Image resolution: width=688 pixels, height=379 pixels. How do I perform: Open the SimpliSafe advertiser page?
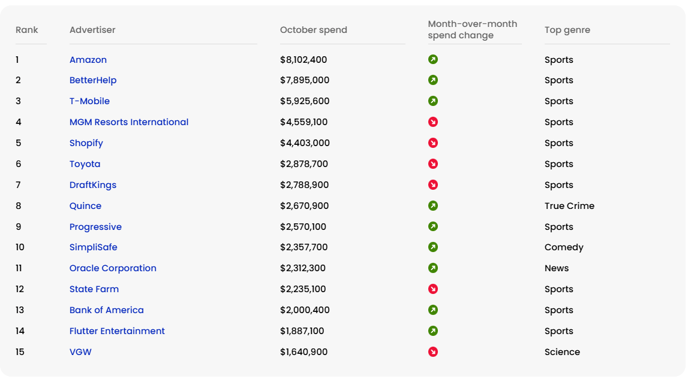pos(94,247)
